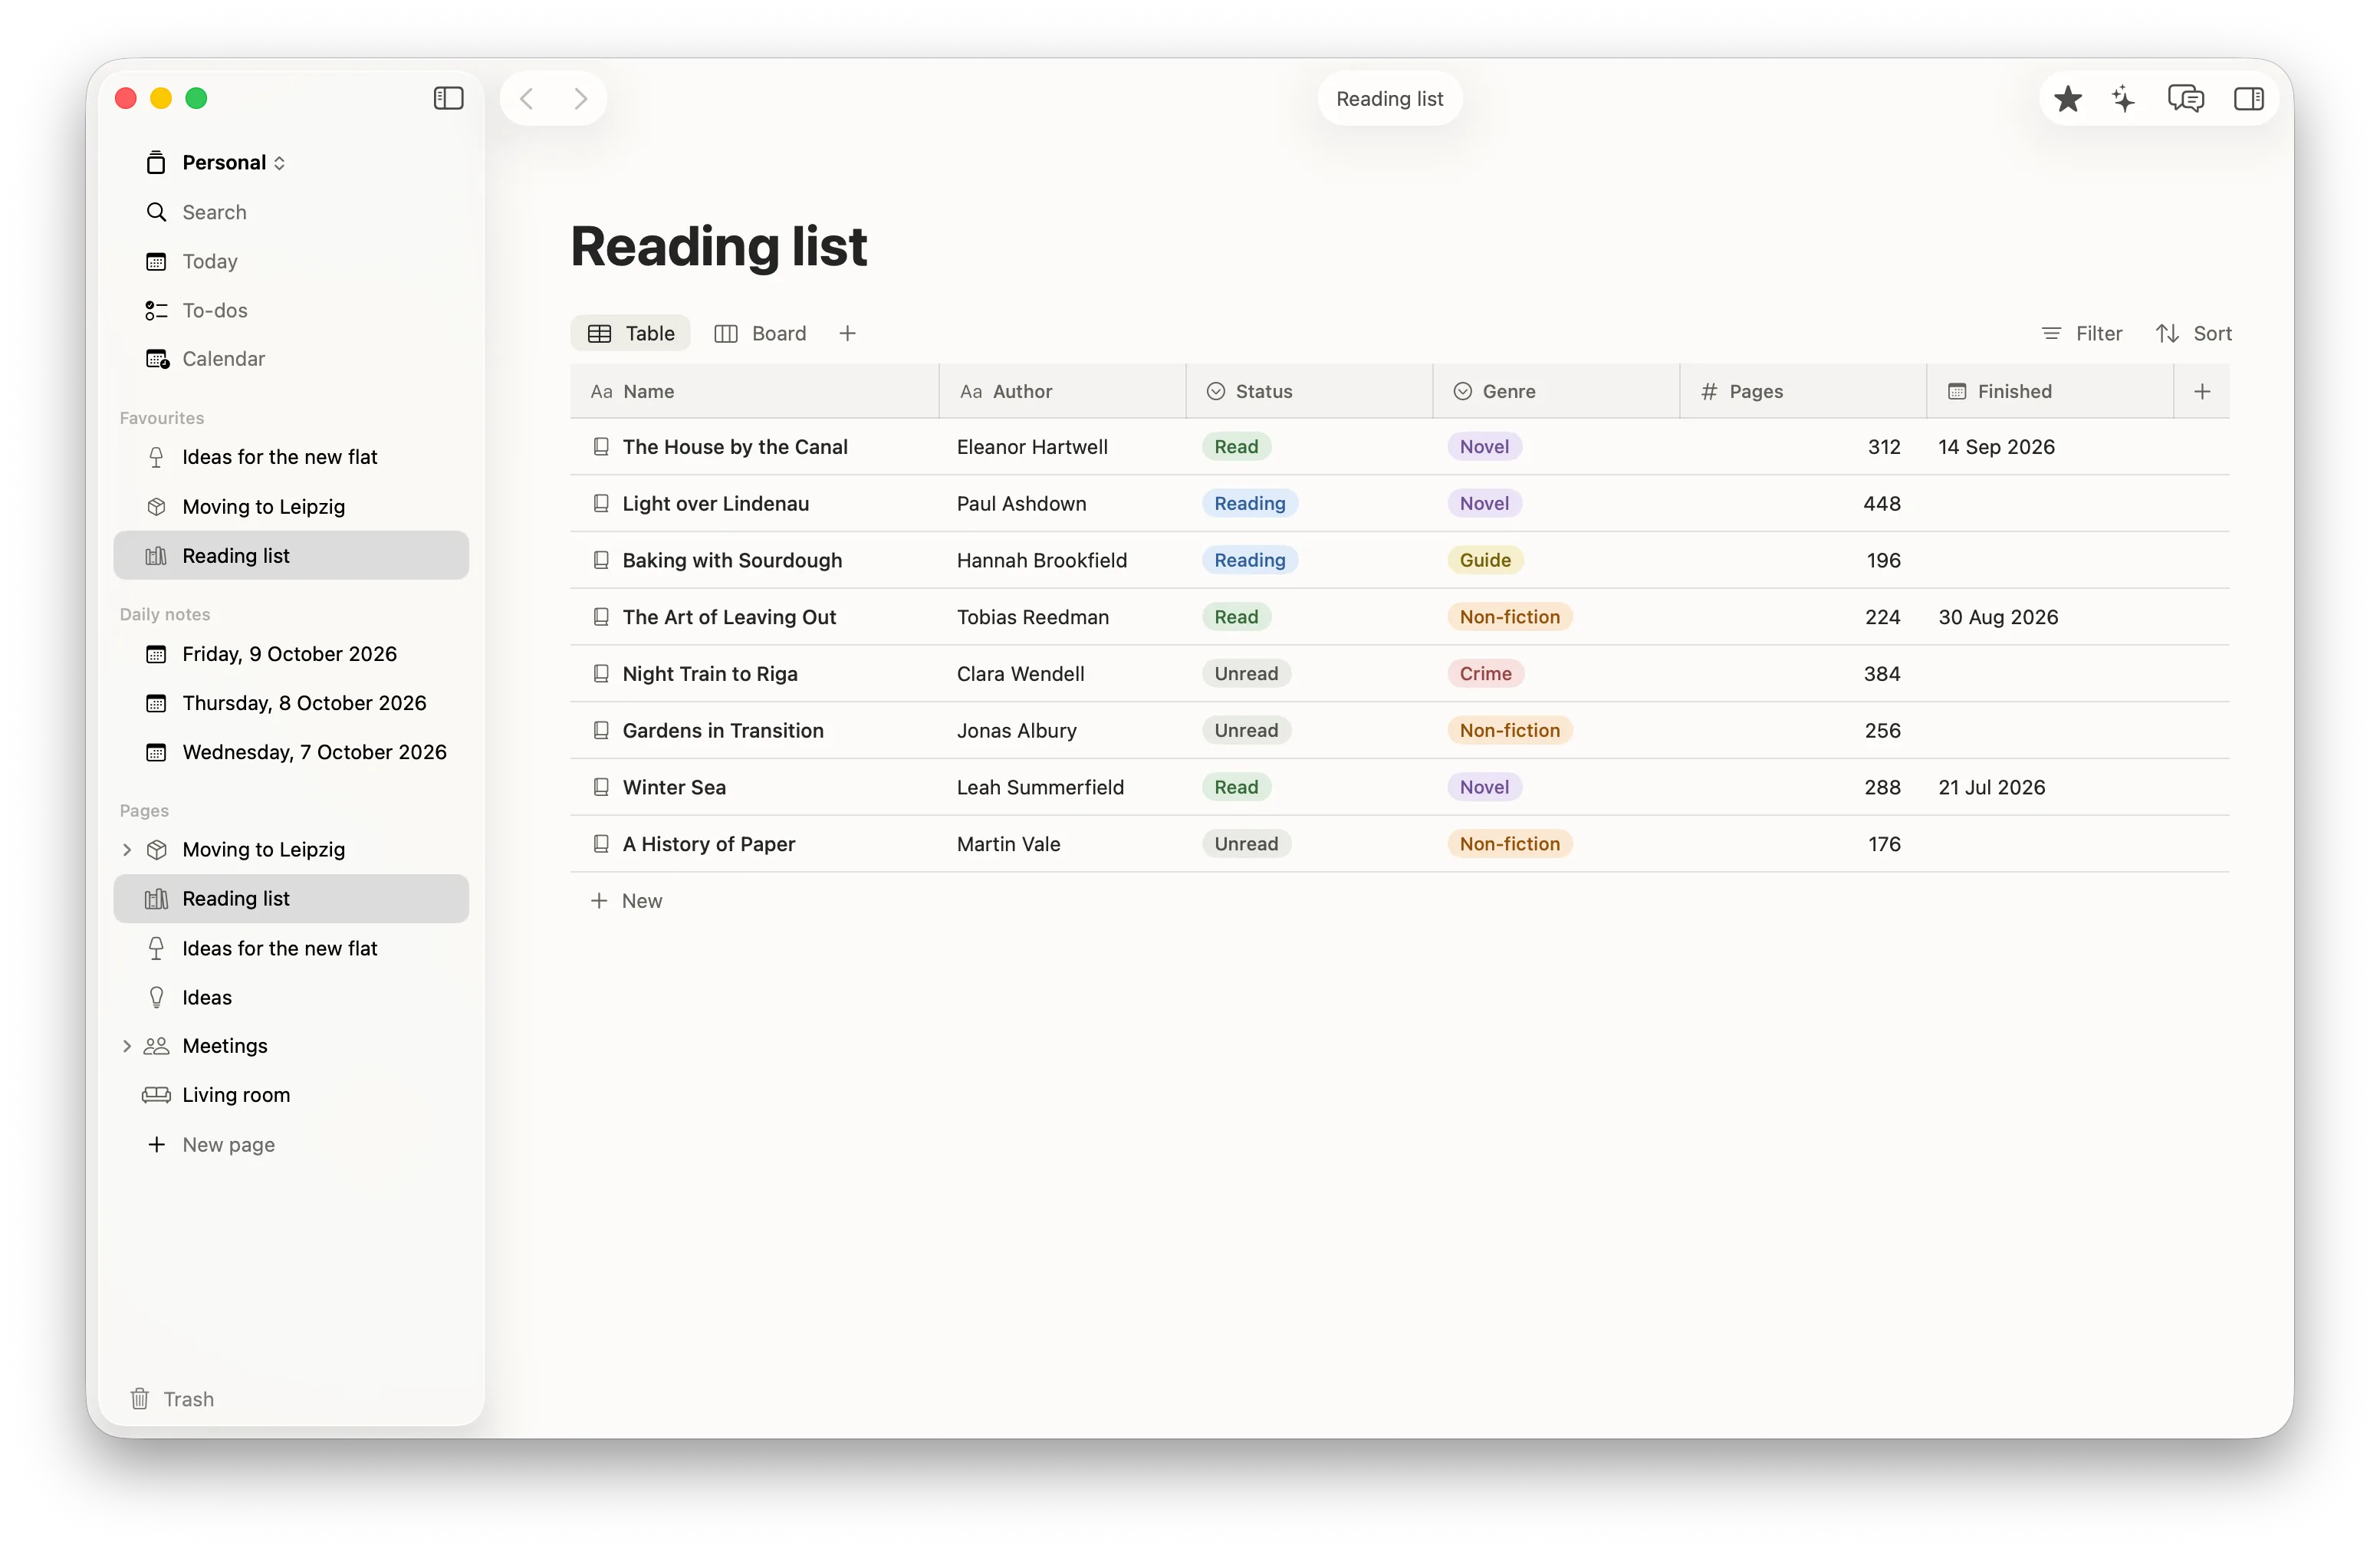2380x1552 pixels.
Task: Click Crime genre tag for Night Train
Action: 1485,673
